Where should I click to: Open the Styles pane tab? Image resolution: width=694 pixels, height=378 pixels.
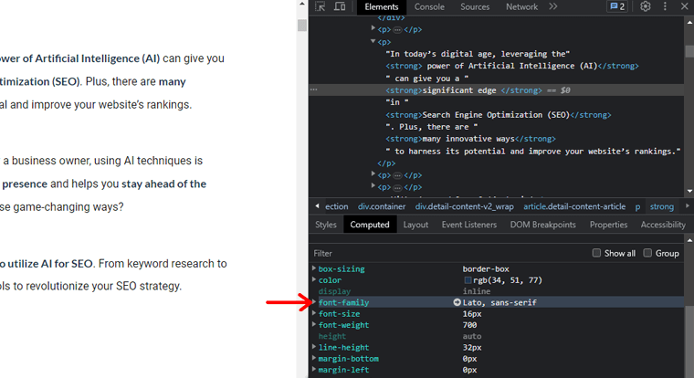[x=326, y=225]
